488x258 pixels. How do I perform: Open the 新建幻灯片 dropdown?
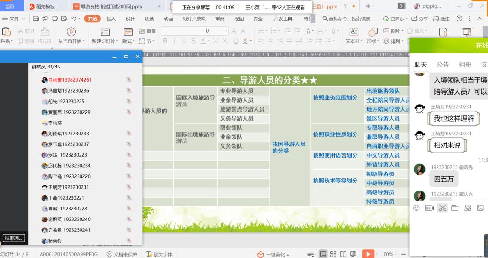tap(105, 41)
